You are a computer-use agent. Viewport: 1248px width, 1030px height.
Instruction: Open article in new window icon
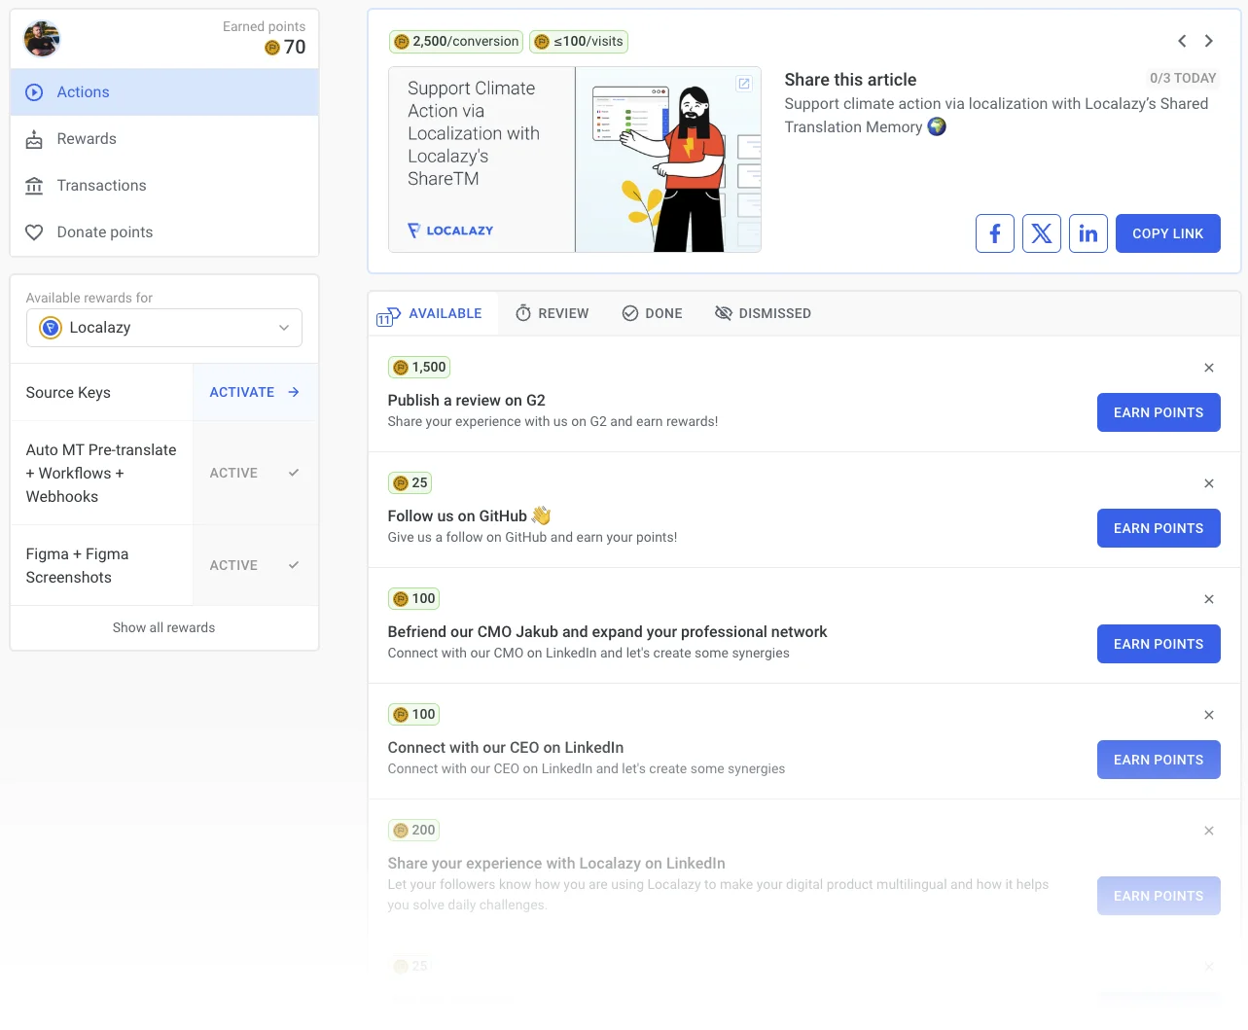point(744,84)
